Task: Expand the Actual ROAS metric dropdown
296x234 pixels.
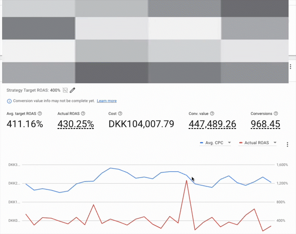Action: (275, 143)
